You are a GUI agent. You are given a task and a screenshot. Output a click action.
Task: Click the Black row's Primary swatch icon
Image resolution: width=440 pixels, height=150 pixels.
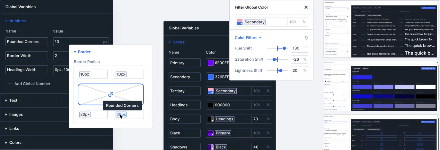click(211, 133)
